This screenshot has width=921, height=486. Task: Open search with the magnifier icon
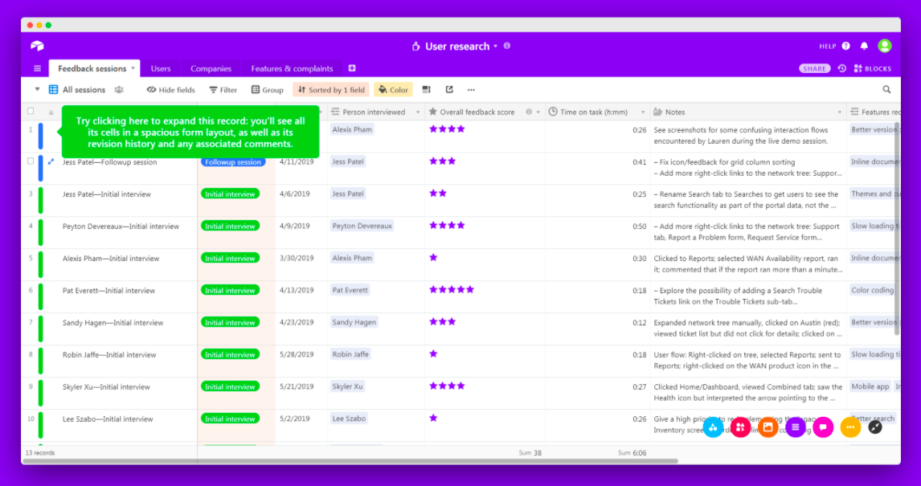[885, 89]
